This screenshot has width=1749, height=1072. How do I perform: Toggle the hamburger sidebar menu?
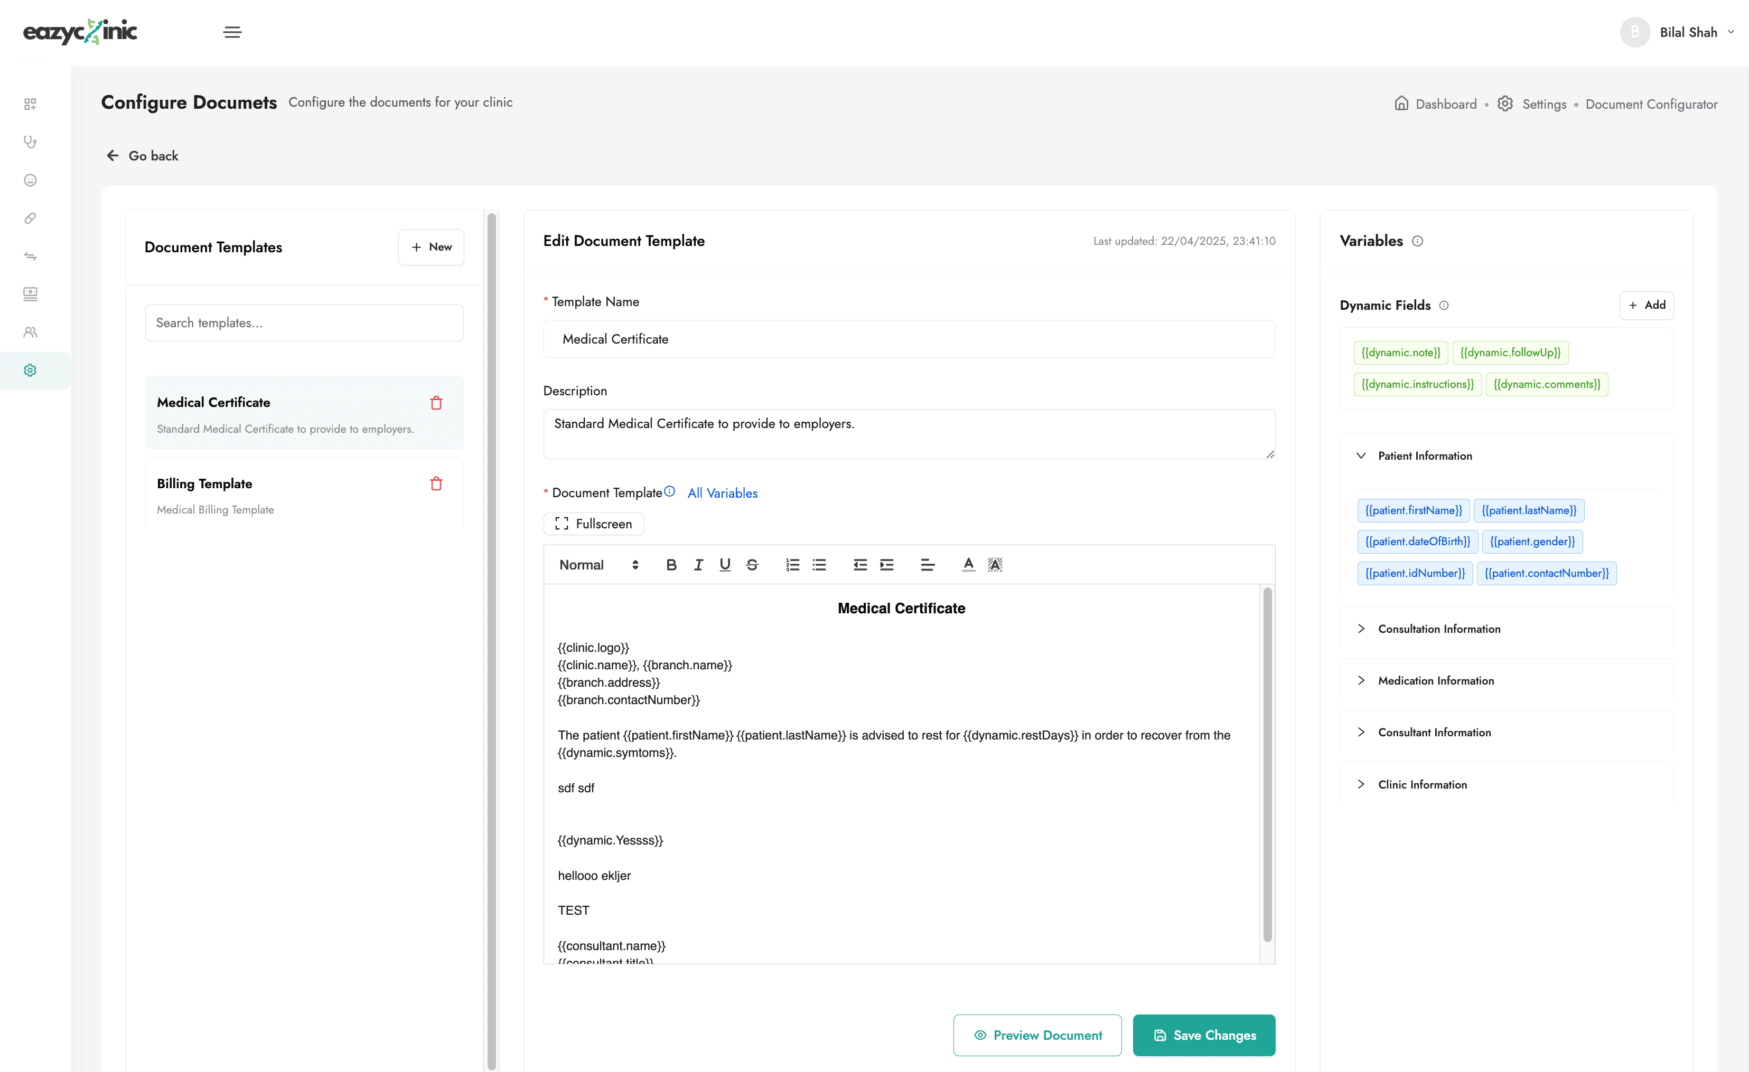pyautogui.click(x=232, y=32)
